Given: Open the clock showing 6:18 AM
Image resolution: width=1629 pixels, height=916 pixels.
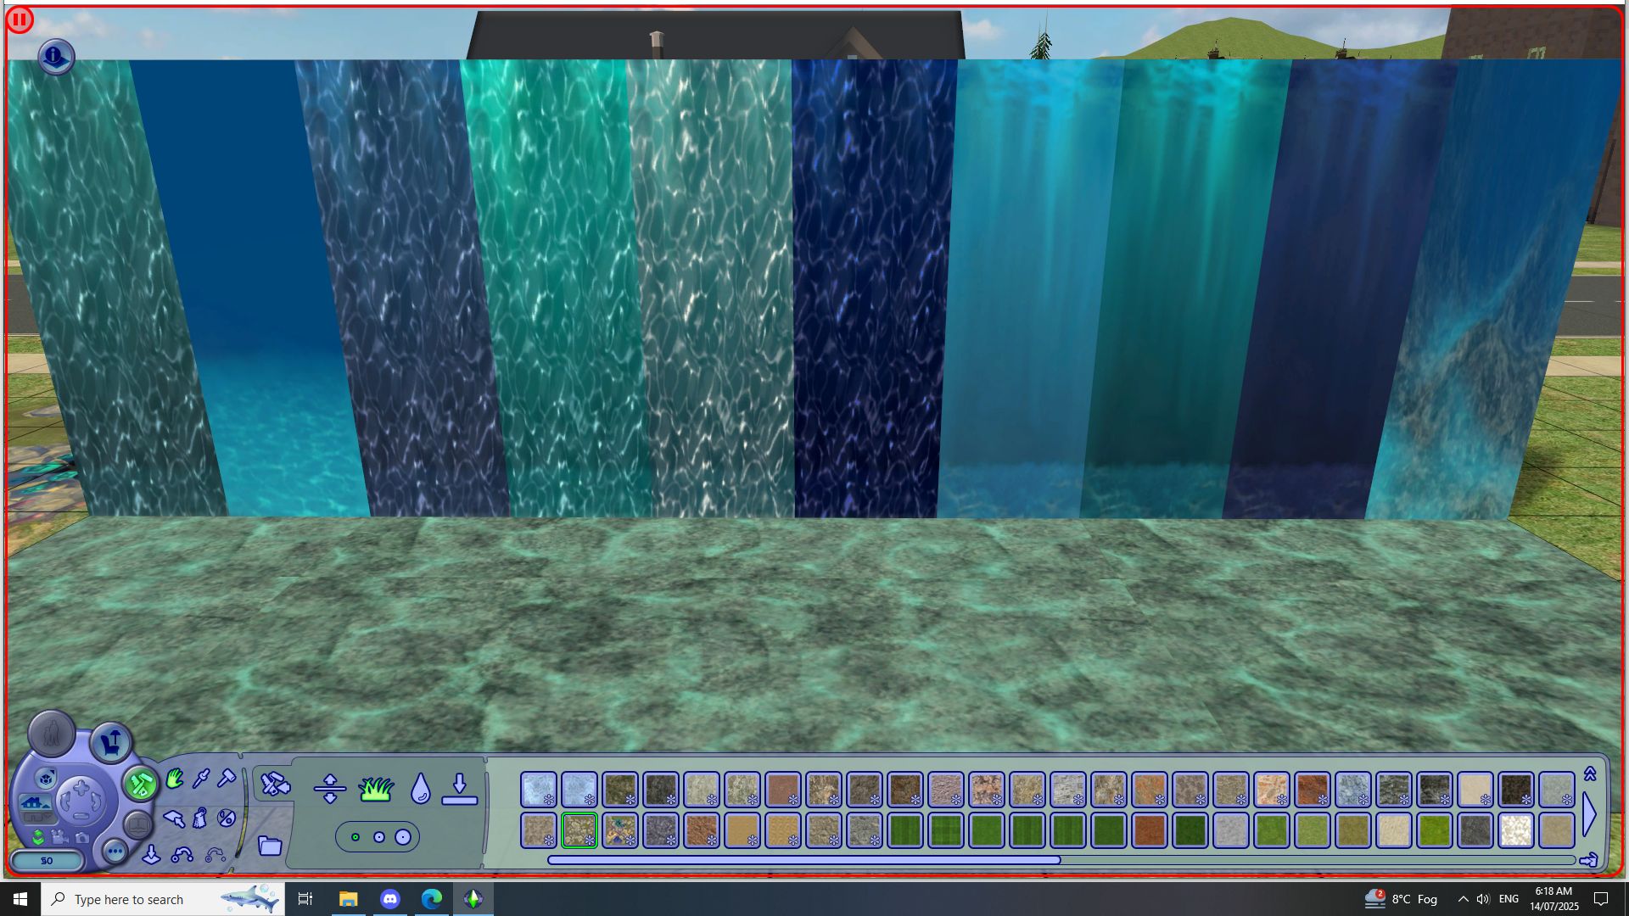Looking at the screenshot, I should coord(1554,899).
